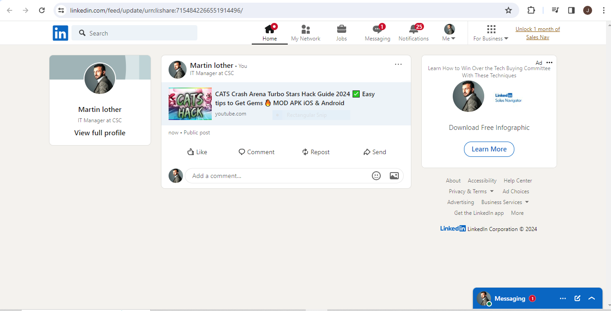Viewport: 611px width, 311px height.
Task: Click the More footer link
Action: (517, 213)
